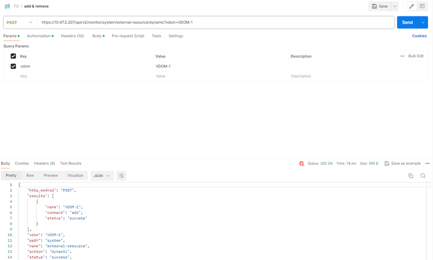Open the response more options ellipsis

point(428,164)
